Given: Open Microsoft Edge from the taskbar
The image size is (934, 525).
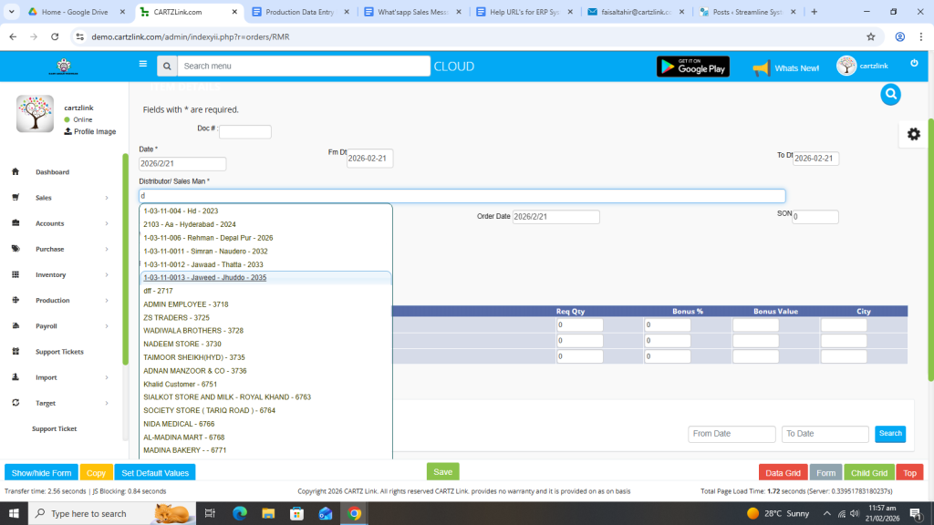Looking at the screenshot, I should pyautogui.click(x=240, y=513).
